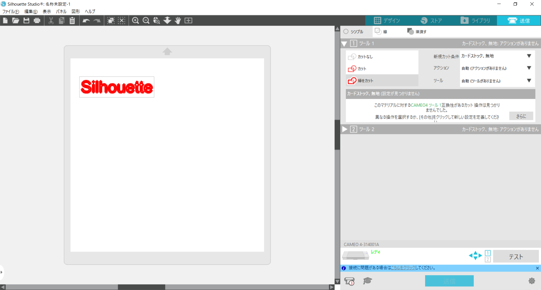This screenshot has width=541, height=290.
Task: Redo the last action
Action: point(97,21)
